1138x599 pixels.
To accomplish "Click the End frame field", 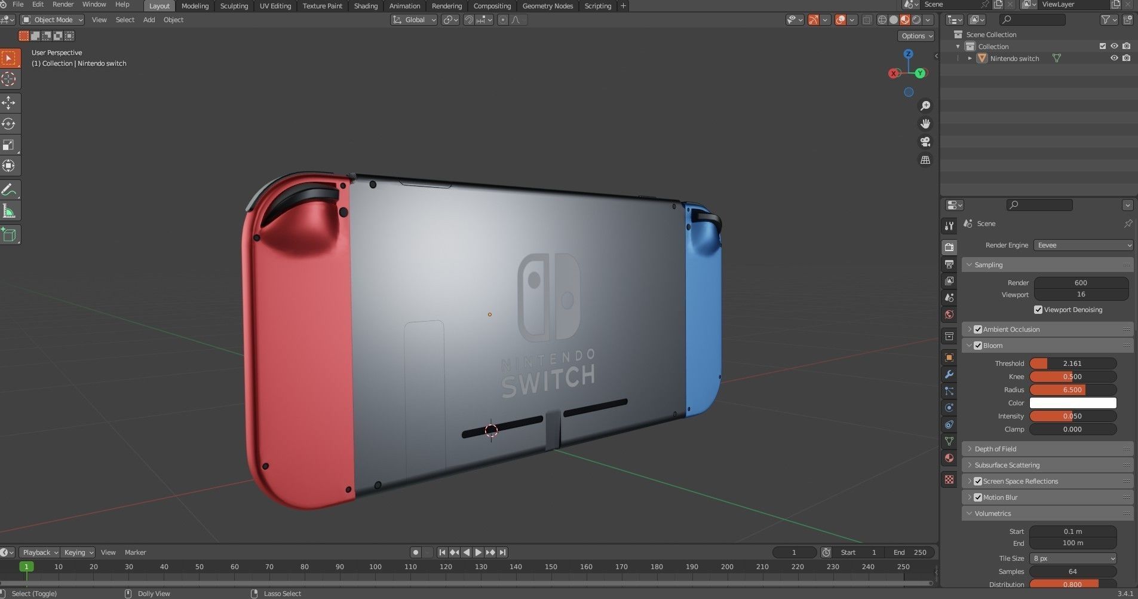I will tap(910, 552).
